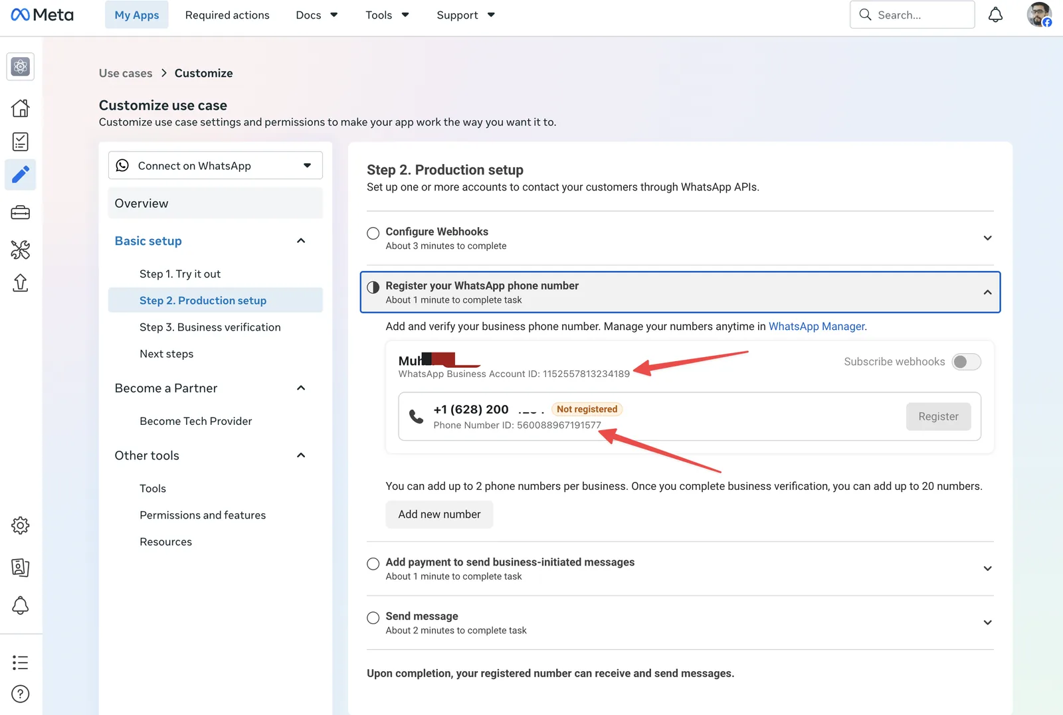The height and width of the screenshot is (715, 1063).
Task: Click the upload publish icon
Action: (21, 283)
